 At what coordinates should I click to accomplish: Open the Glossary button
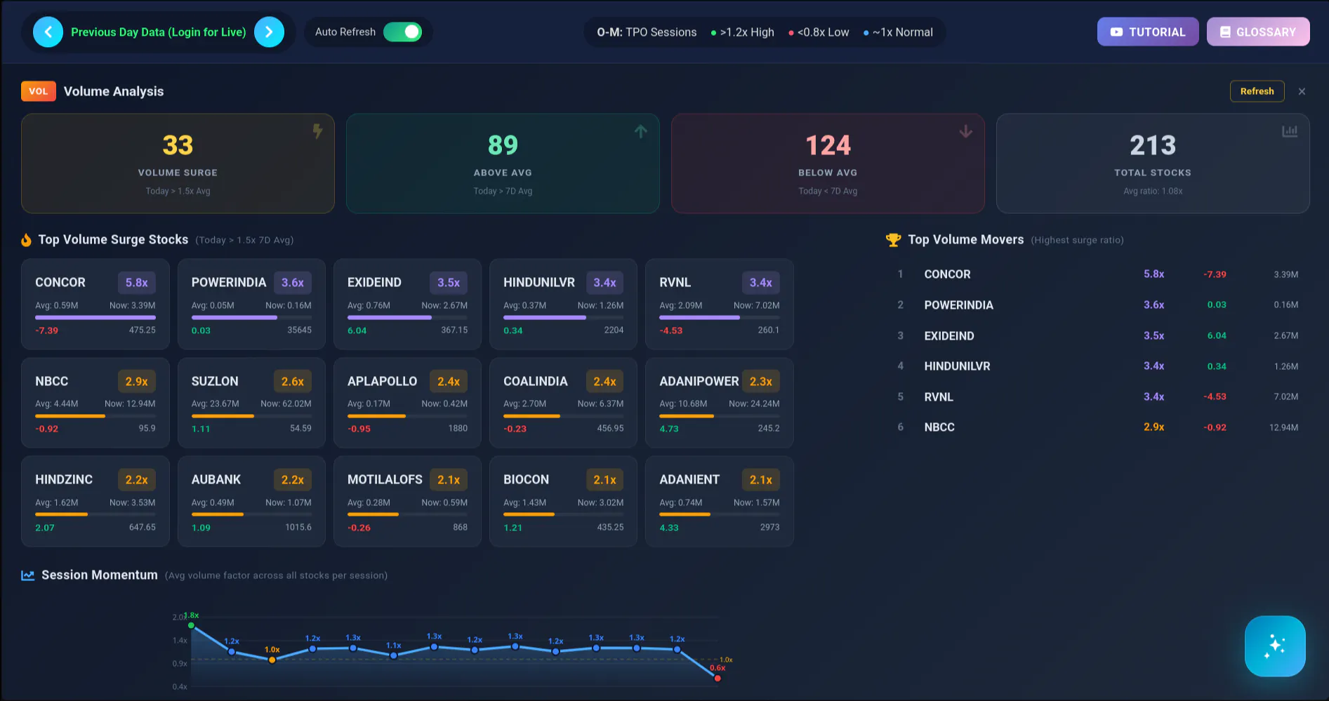pos(1258,32)
